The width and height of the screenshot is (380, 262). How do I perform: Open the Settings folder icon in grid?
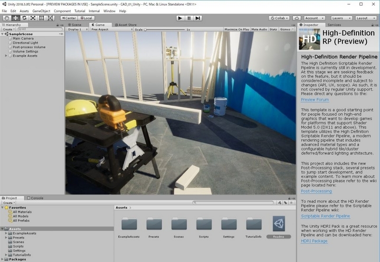coord(229,224)
